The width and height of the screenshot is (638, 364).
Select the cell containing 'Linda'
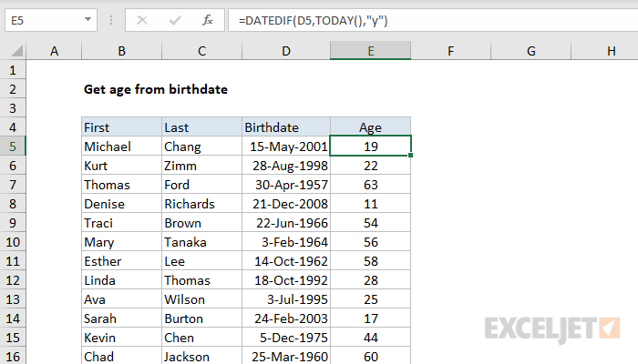[121, 280]
